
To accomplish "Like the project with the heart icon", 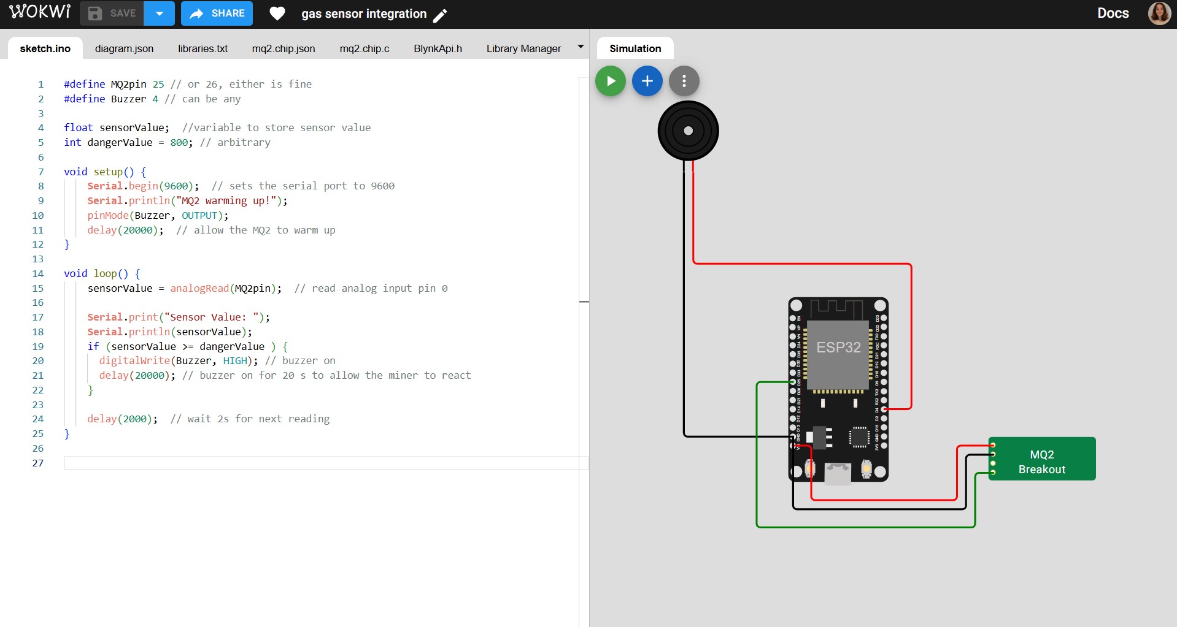I will pos(277,13).
